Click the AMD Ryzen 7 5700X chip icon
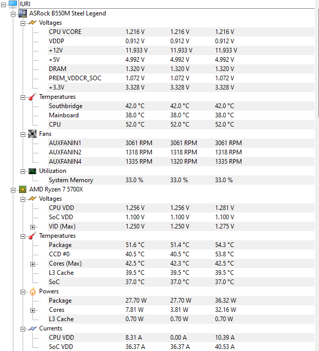 (23, 189)
